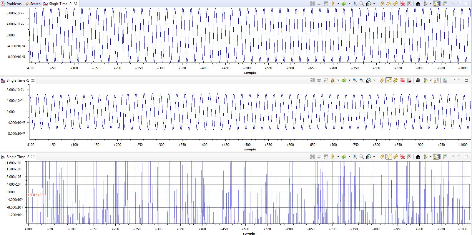Image resolution: width=472 pixels, height=235 pixels.
Task: Click the binoculars find icon in Single Time -2
Action: coord(418,157)
